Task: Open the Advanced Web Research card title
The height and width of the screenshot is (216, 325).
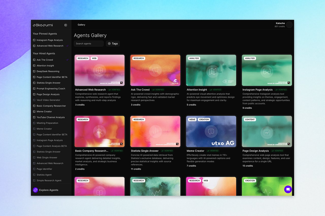Action: coord(90,90)
